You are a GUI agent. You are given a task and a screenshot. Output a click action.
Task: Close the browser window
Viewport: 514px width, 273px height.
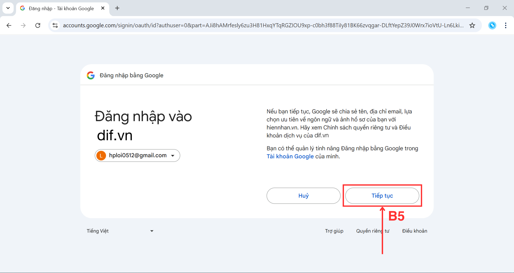(505, 8)
